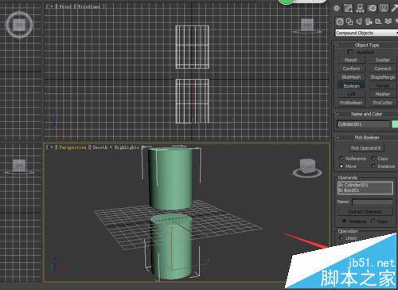Click the Extract Operand button

click(x=365, y=212)
